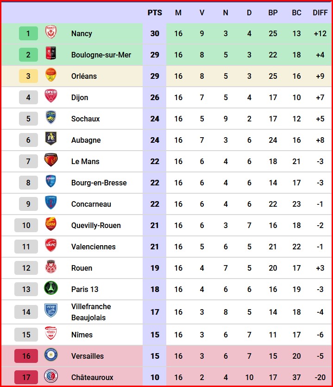Click the Aubagne club logo
333x387 pixels.
pos(51,140)
